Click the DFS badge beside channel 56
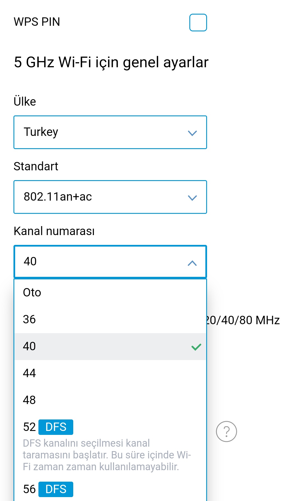The image size is (303, 501). click(x=56, y=489)
